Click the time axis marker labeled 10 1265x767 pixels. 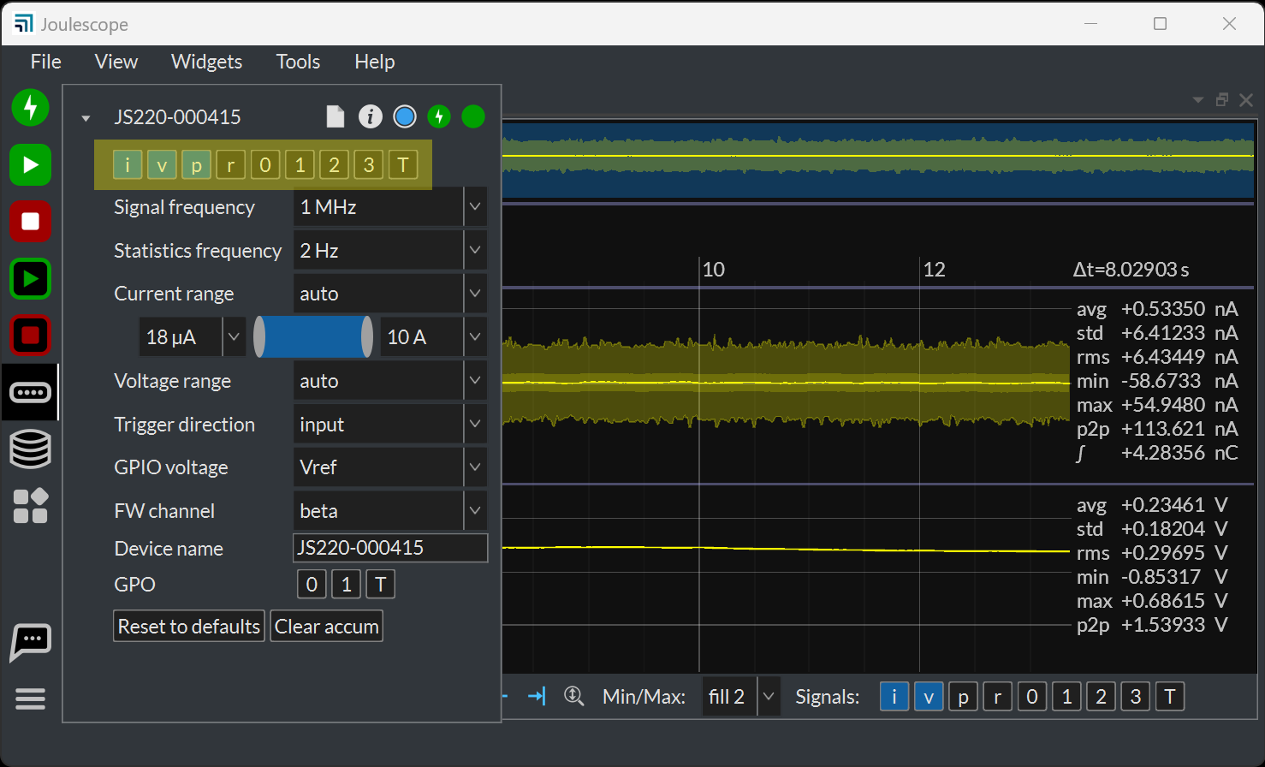(714, 270)
